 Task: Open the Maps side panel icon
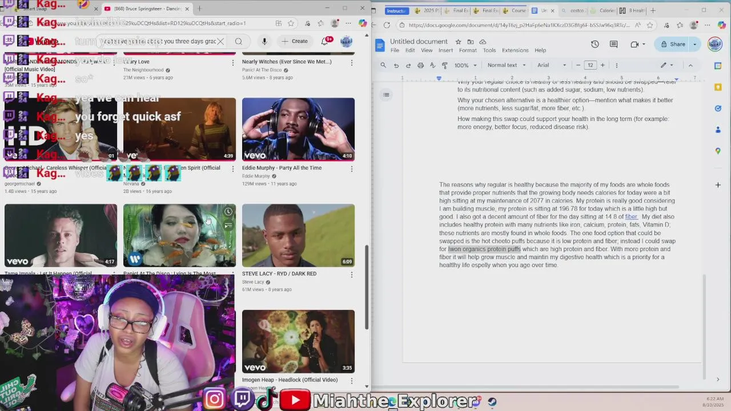(718, 151)
